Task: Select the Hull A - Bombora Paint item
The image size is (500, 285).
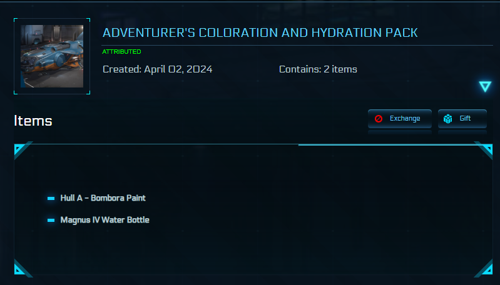Action: [103, 198]
